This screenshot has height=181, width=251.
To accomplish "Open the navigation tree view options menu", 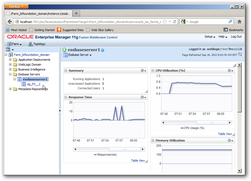I will pyautogui.click(x=10, y=49).
